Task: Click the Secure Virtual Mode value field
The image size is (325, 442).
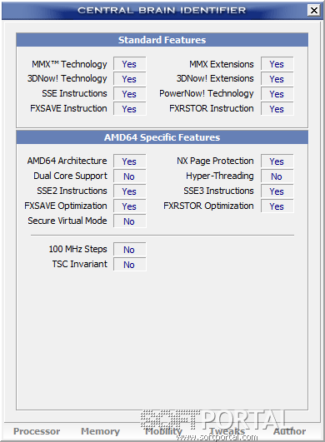Action: pyautogui.click(x=130, y=221)
